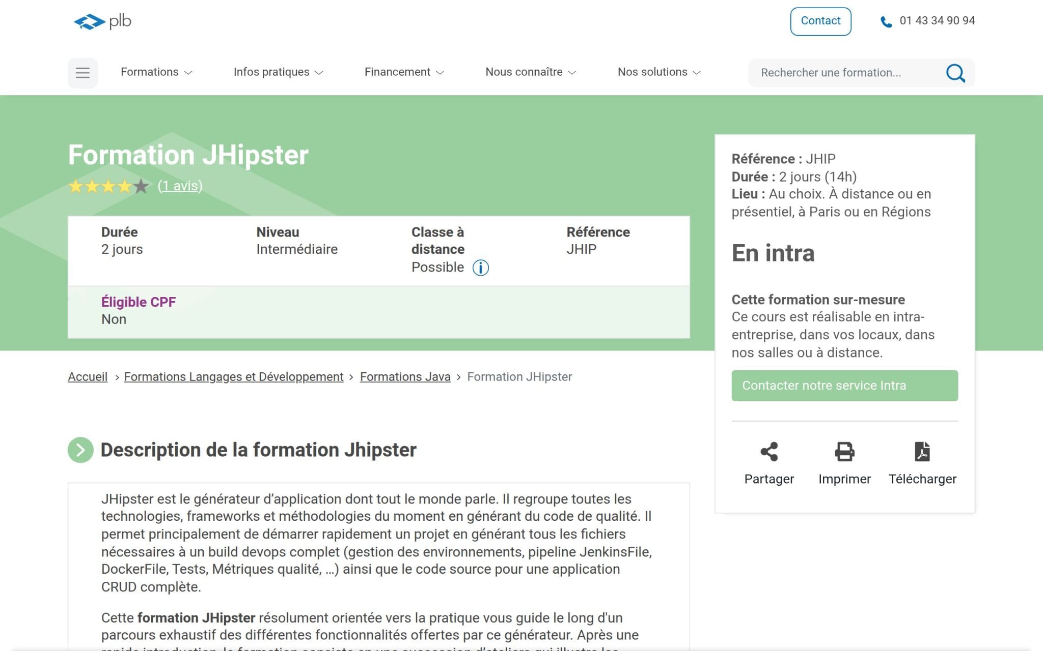Click the Imprimer printer icon
1043x651 pixels.
844,452
